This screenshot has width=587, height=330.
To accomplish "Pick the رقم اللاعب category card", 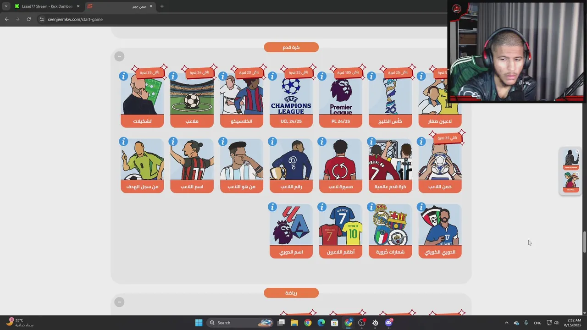I will tap(291, 166).
